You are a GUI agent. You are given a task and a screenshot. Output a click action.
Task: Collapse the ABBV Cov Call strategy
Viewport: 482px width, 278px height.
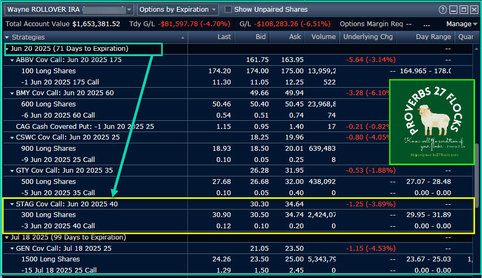[12, 60]
